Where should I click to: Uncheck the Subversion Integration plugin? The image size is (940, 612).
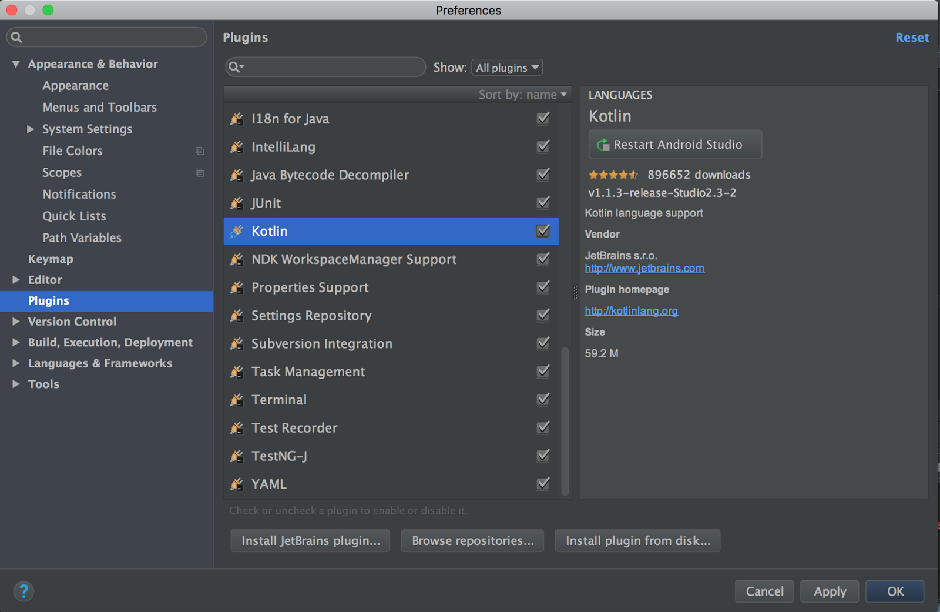(542, 343)
